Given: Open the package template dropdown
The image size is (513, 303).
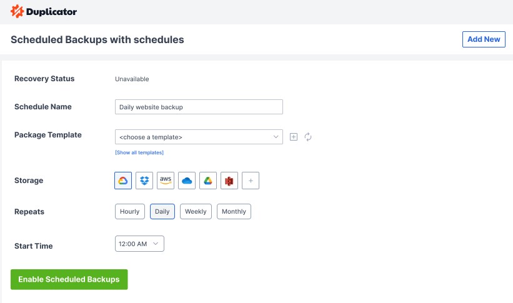Looking at the screenshot, I should click(x=199, y=137).
